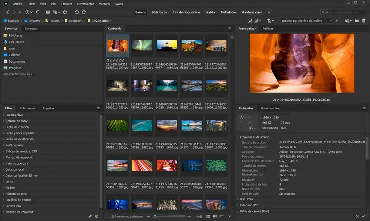370x221 pixels.
Task: Expand the Fecha de creación filter
Action: point(17,127)
